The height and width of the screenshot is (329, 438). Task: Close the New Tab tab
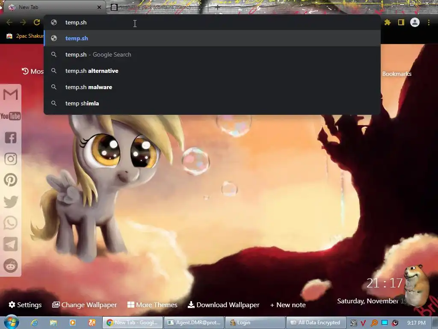tap(99, 7)
